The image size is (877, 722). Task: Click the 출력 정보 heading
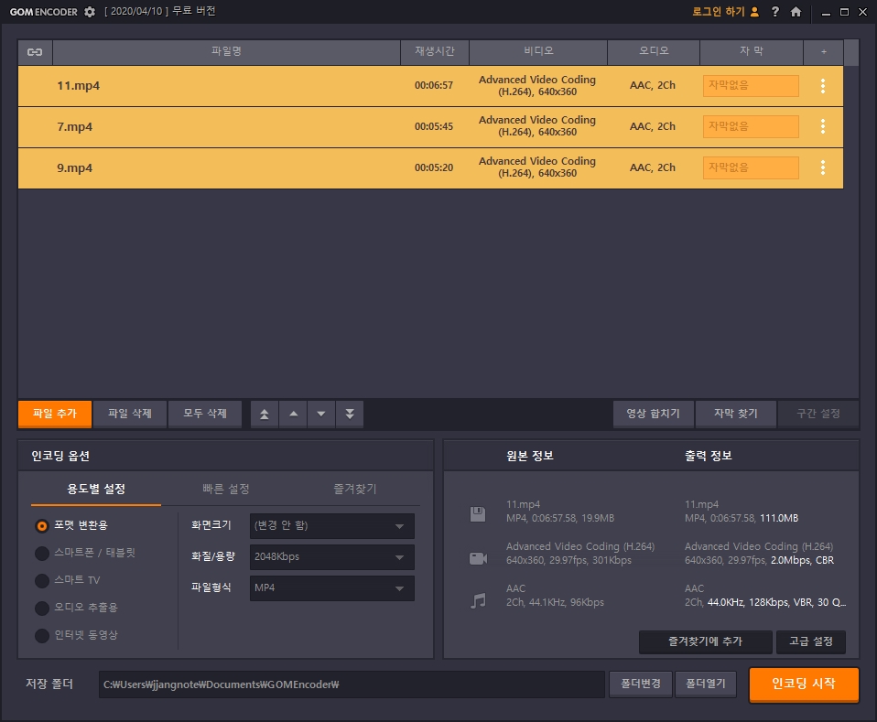click(x=709, y=456)
